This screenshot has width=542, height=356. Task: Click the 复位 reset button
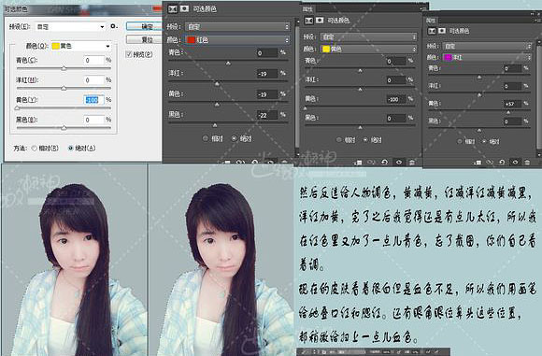(x=145, y=40)
